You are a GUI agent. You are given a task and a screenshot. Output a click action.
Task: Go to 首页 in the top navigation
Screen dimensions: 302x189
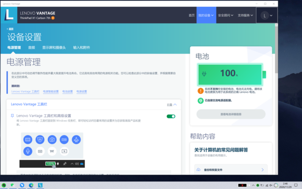click(x=191, y=15)
